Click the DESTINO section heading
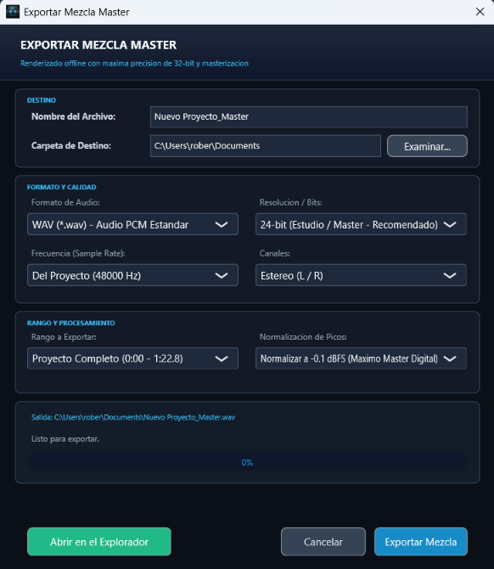This screenshot has width=494, height=569. click(x=42, y=100)
